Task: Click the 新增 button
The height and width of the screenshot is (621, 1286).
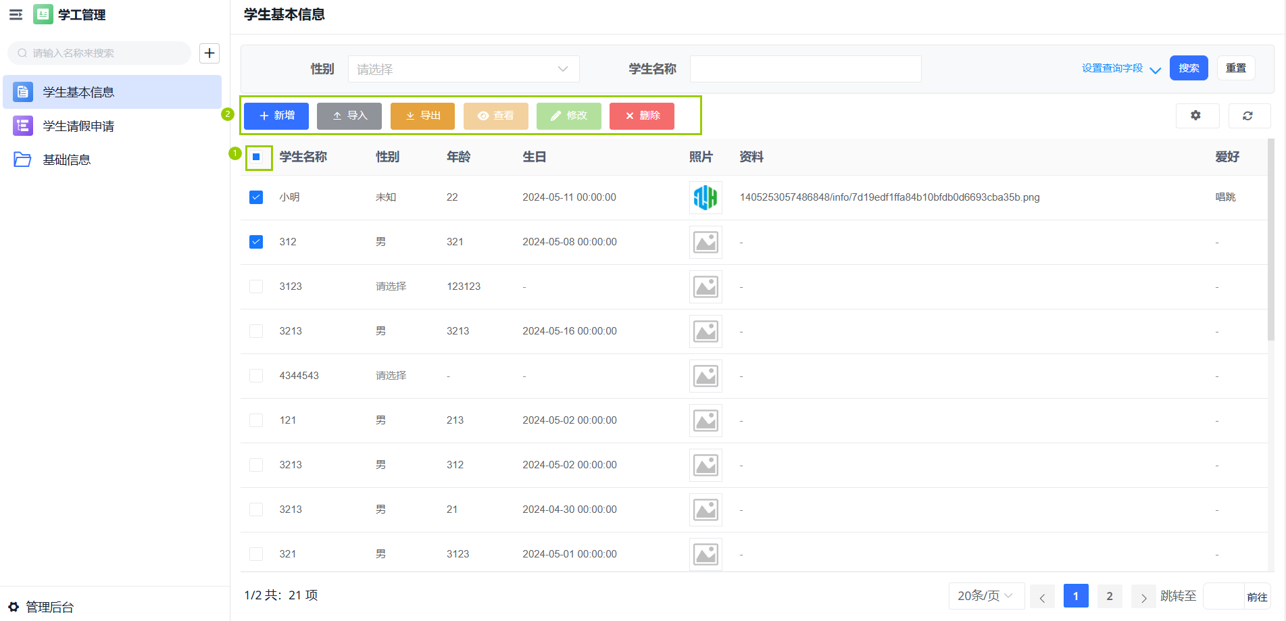Action: tap(276, 116)
